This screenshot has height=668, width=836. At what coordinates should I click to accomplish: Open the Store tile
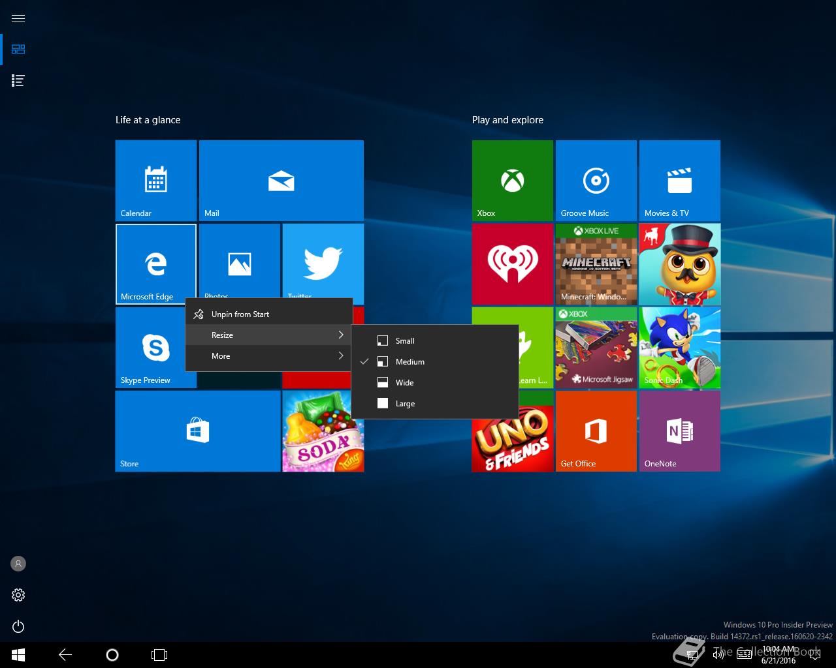[198, 431]
